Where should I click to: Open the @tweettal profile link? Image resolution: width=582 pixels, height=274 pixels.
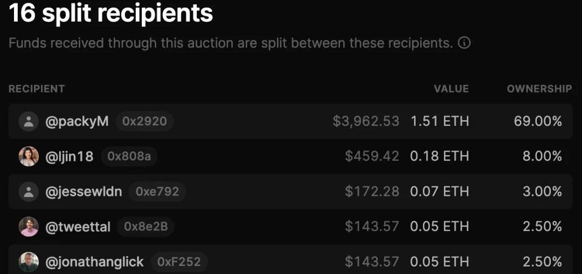tap(78, 227)
